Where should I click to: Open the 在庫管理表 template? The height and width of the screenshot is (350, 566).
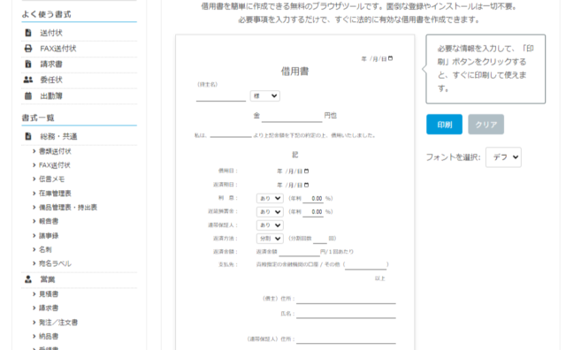pyautogui.click(x=55, y=193)
